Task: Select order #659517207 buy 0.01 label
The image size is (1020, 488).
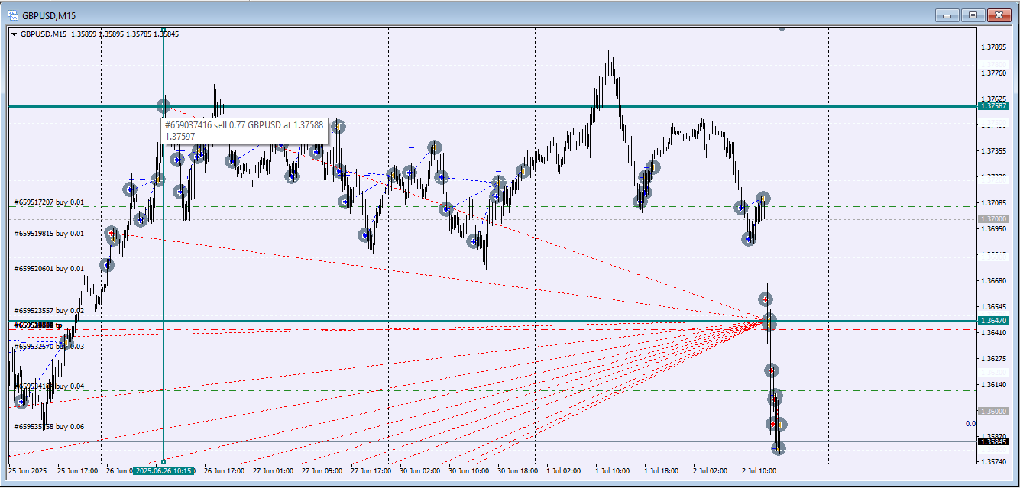Action: point(49,202)
